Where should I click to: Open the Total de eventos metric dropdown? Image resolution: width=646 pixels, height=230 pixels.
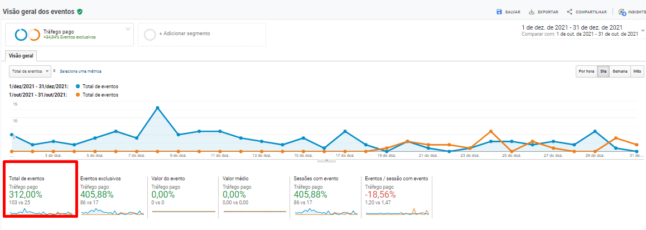click(x=30, y=71)
